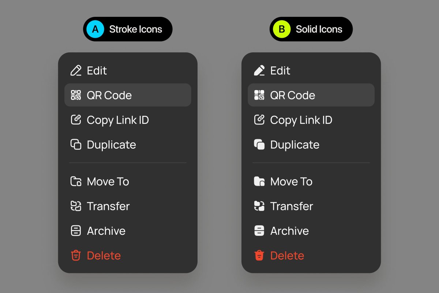Screen dimensions: 439x293
Task: Open Move To in the Solid Icons menu
Action: click(311, 182)
